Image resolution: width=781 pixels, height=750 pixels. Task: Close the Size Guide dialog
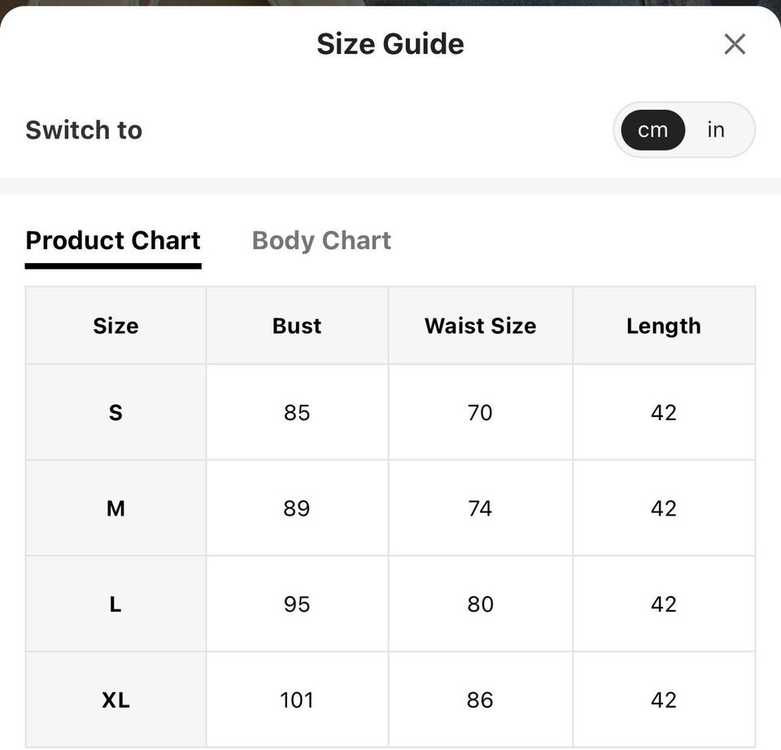735,44
